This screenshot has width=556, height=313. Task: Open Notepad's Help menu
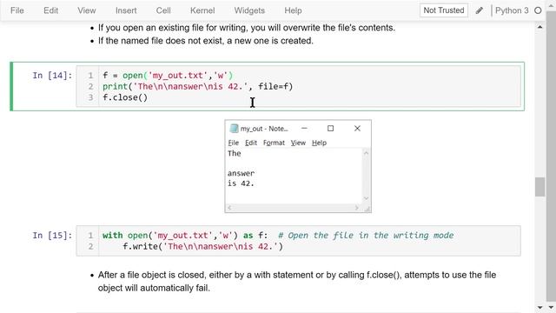click(x=319, y=143)
